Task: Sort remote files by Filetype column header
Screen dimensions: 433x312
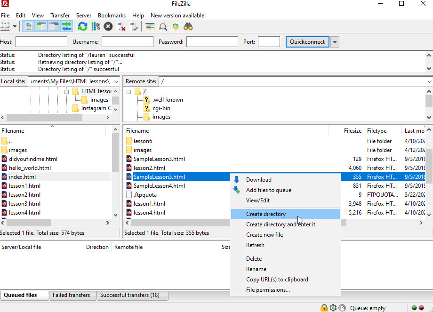Action: pos(383,131)
